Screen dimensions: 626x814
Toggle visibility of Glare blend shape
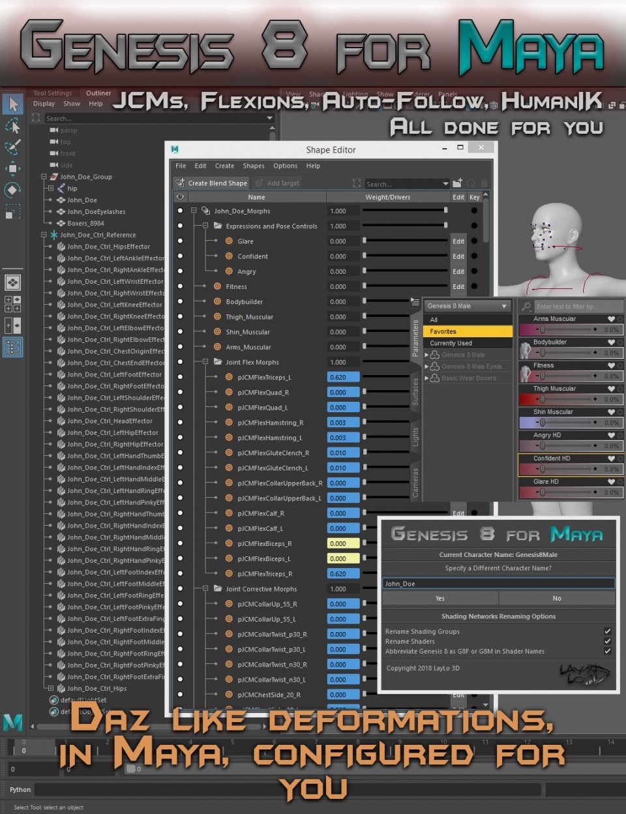180,241
